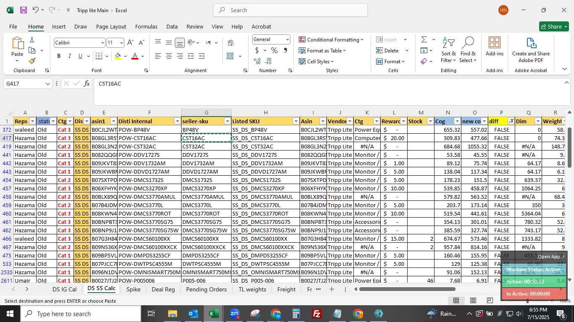The image size is (574, 322).
Task: Open the Data ribbon tab
Action: click(172, 26)
